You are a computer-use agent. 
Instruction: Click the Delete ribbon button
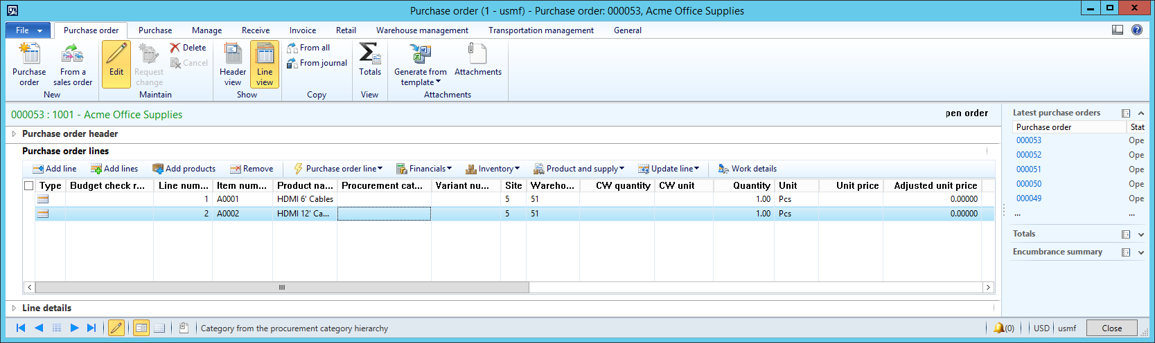(x=188, y=48)
